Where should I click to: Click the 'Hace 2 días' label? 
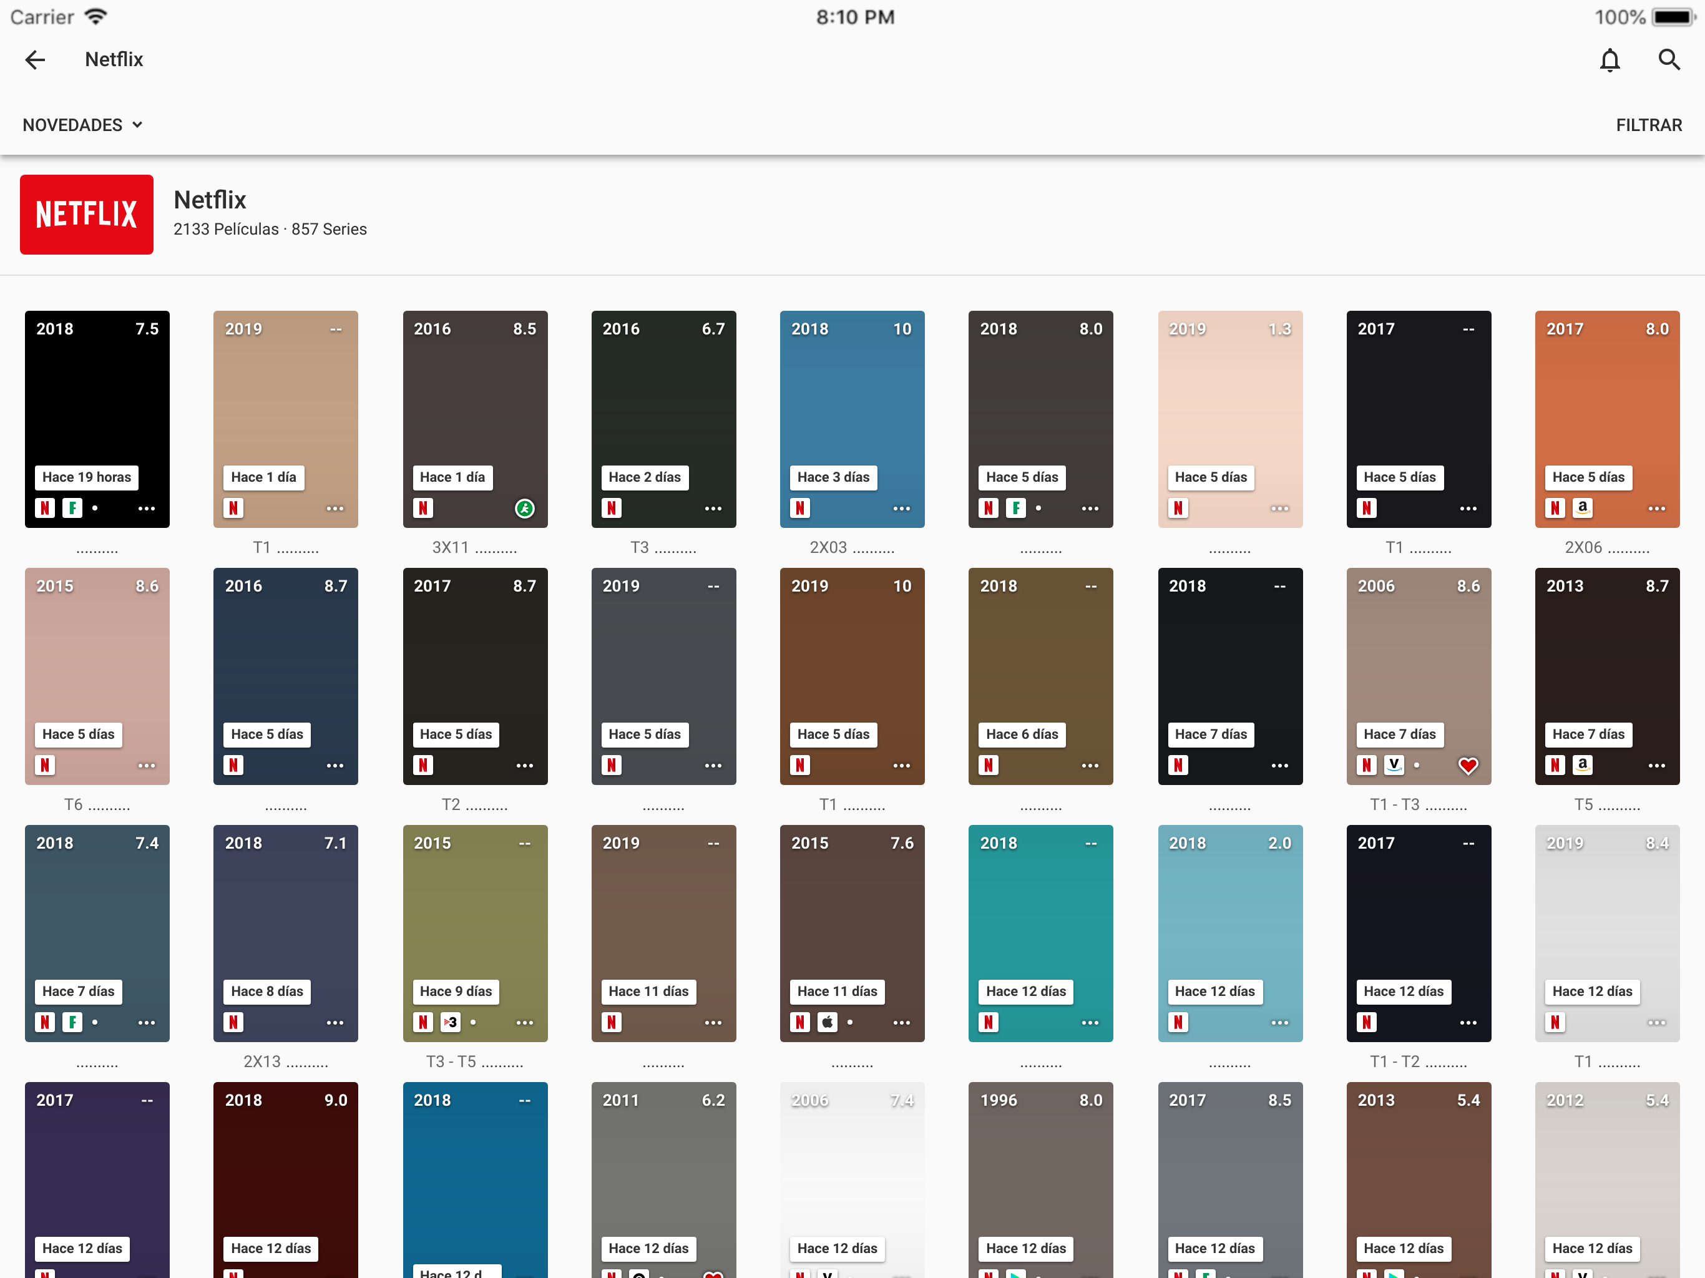[x=645, y=477]
